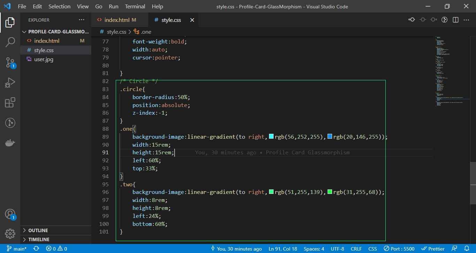Close the style.css tab
This screenshot has height=253, width=476.
click(192, 20)
